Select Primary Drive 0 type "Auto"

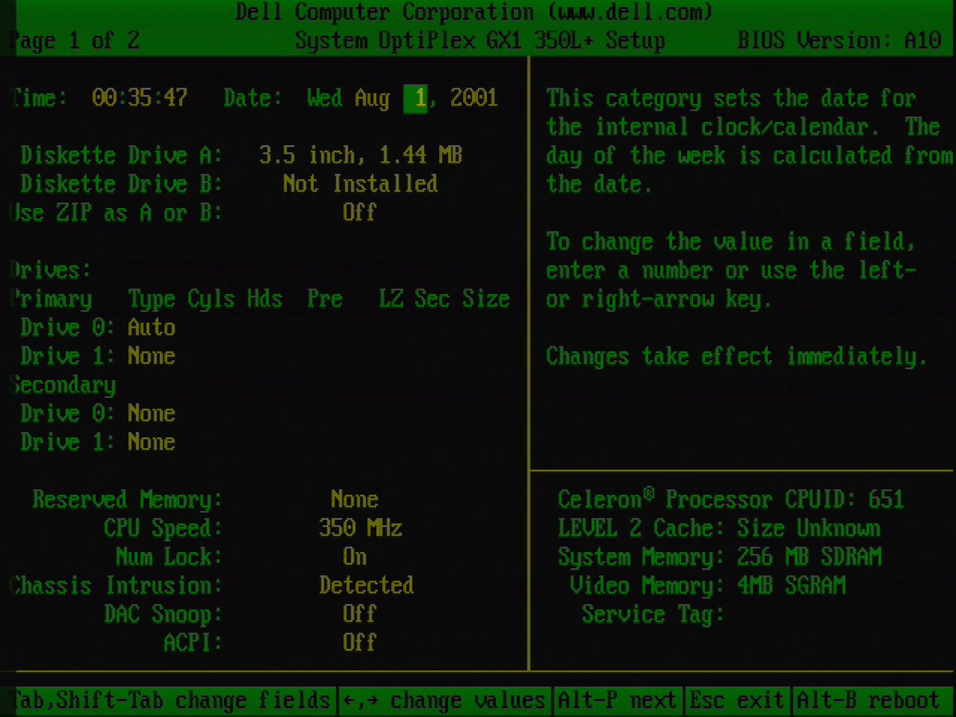click(x=151, y=327)
